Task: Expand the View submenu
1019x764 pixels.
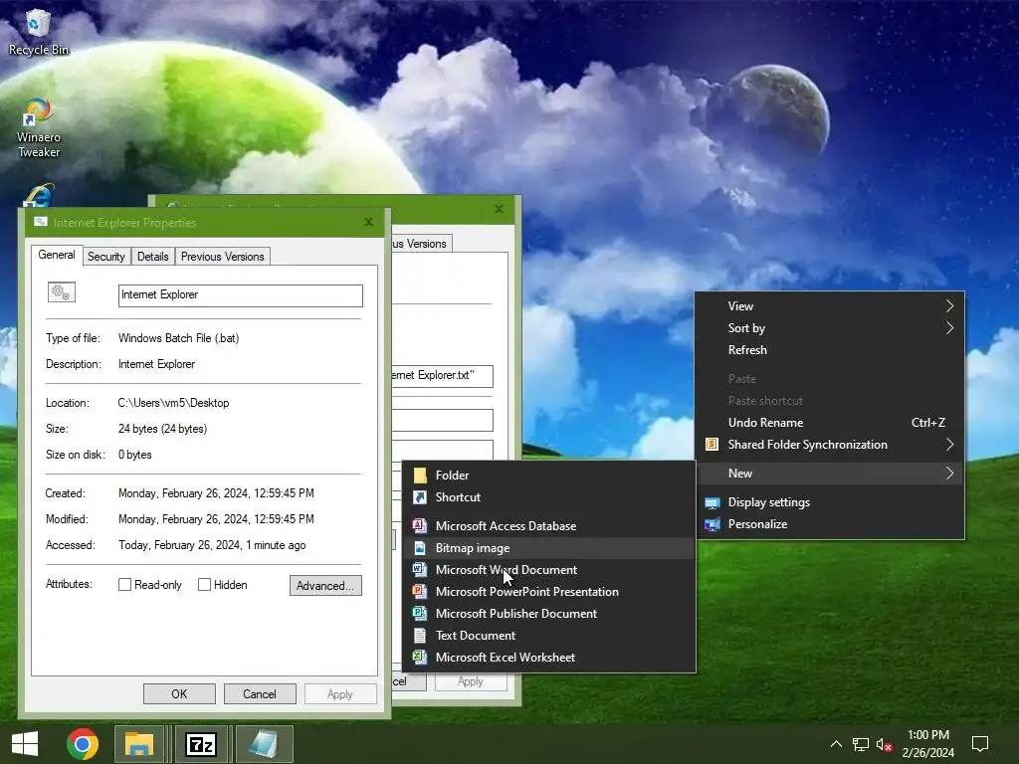Action: tap(831, 306)
